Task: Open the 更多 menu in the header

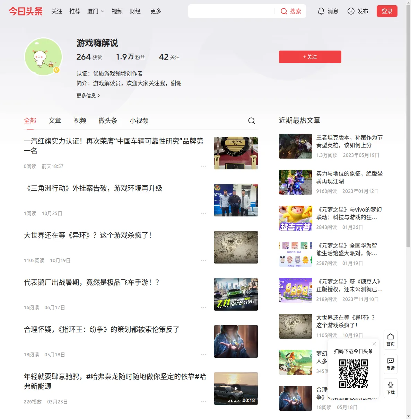Action: pyautogui.click(x=156, y=11)
